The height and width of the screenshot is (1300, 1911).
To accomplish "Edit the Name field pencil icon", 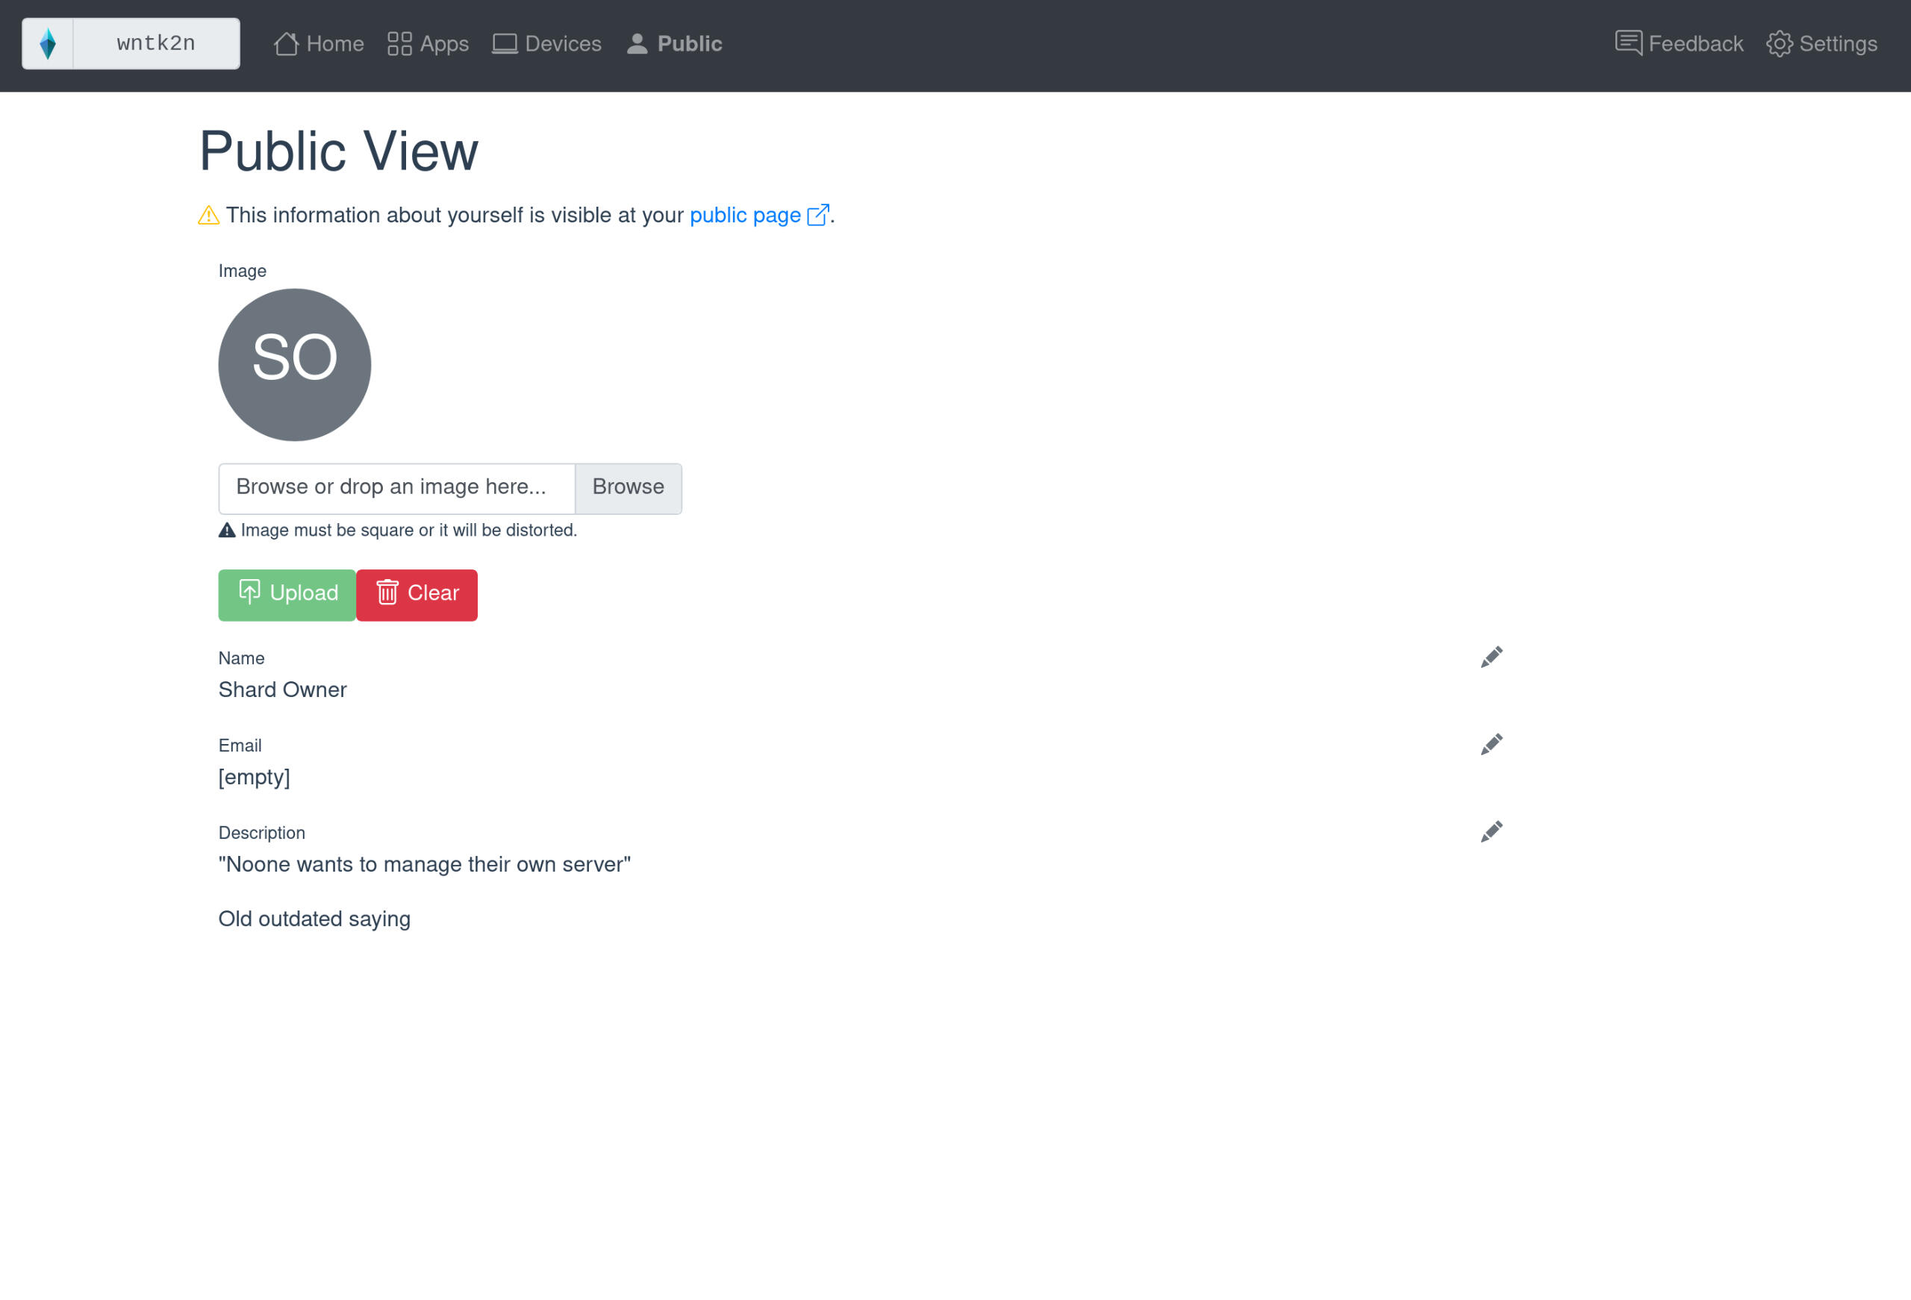I will pyautogui.click(x=1491, y=657).
